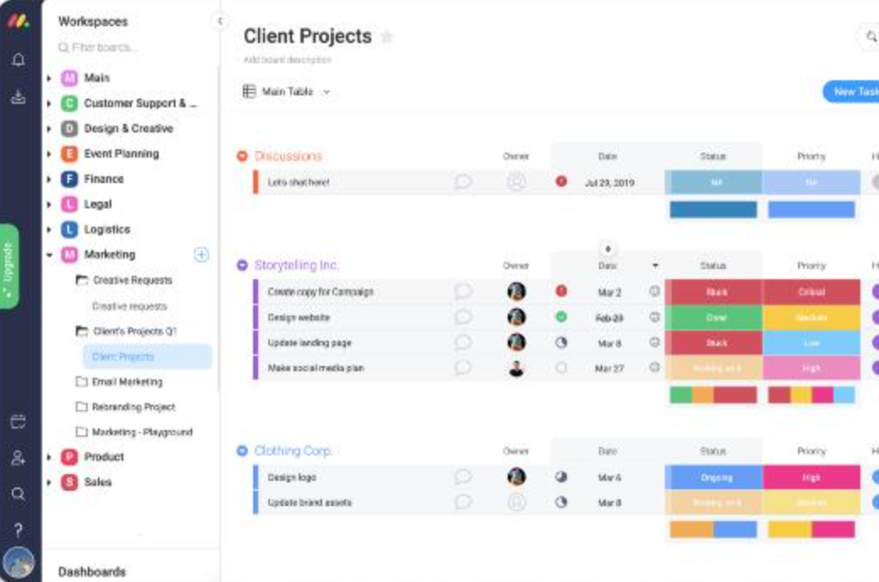Add item with Marketing plus icon
The width and height of the screenshot is (879, 582).
[x=202, y=254]
